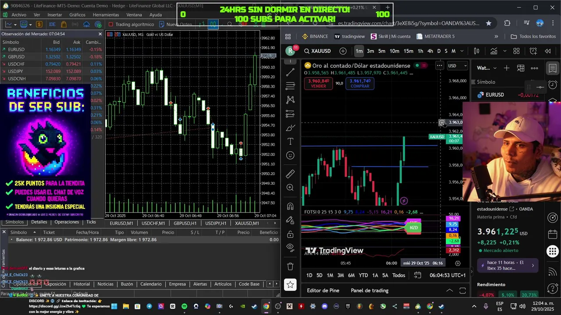Click the zoom in magnifier tool

pos(290,187)
